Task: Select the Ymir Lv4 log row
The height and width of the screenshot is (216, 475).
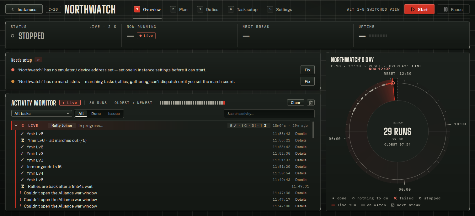Action: [x=163, y=173]
